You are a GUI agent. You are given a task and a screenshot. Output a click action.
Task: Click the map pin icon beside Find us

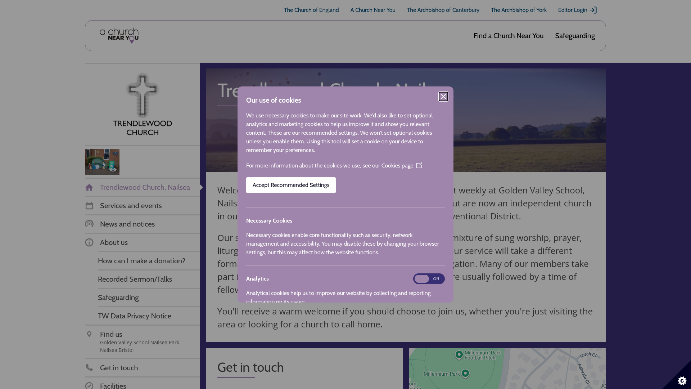pos(89,334)
